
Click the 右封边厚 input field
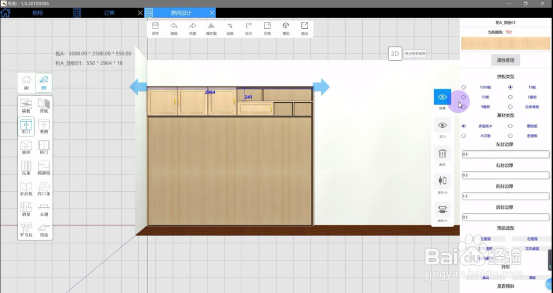pos(505,175)
